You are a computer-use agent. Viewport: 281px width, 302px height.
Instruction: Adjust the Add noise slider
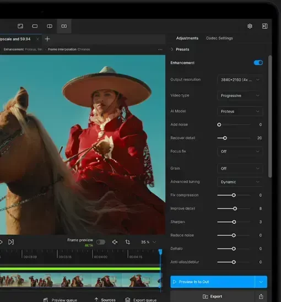click(234, 125)
